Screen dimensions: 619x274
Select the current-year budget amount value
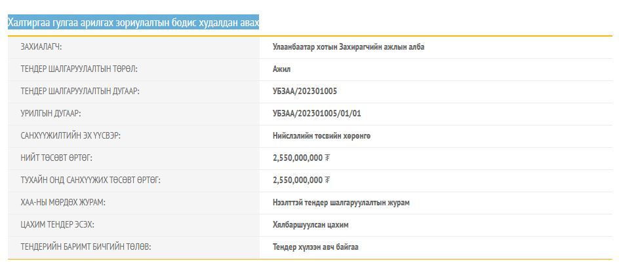click(x=301, y=180)
